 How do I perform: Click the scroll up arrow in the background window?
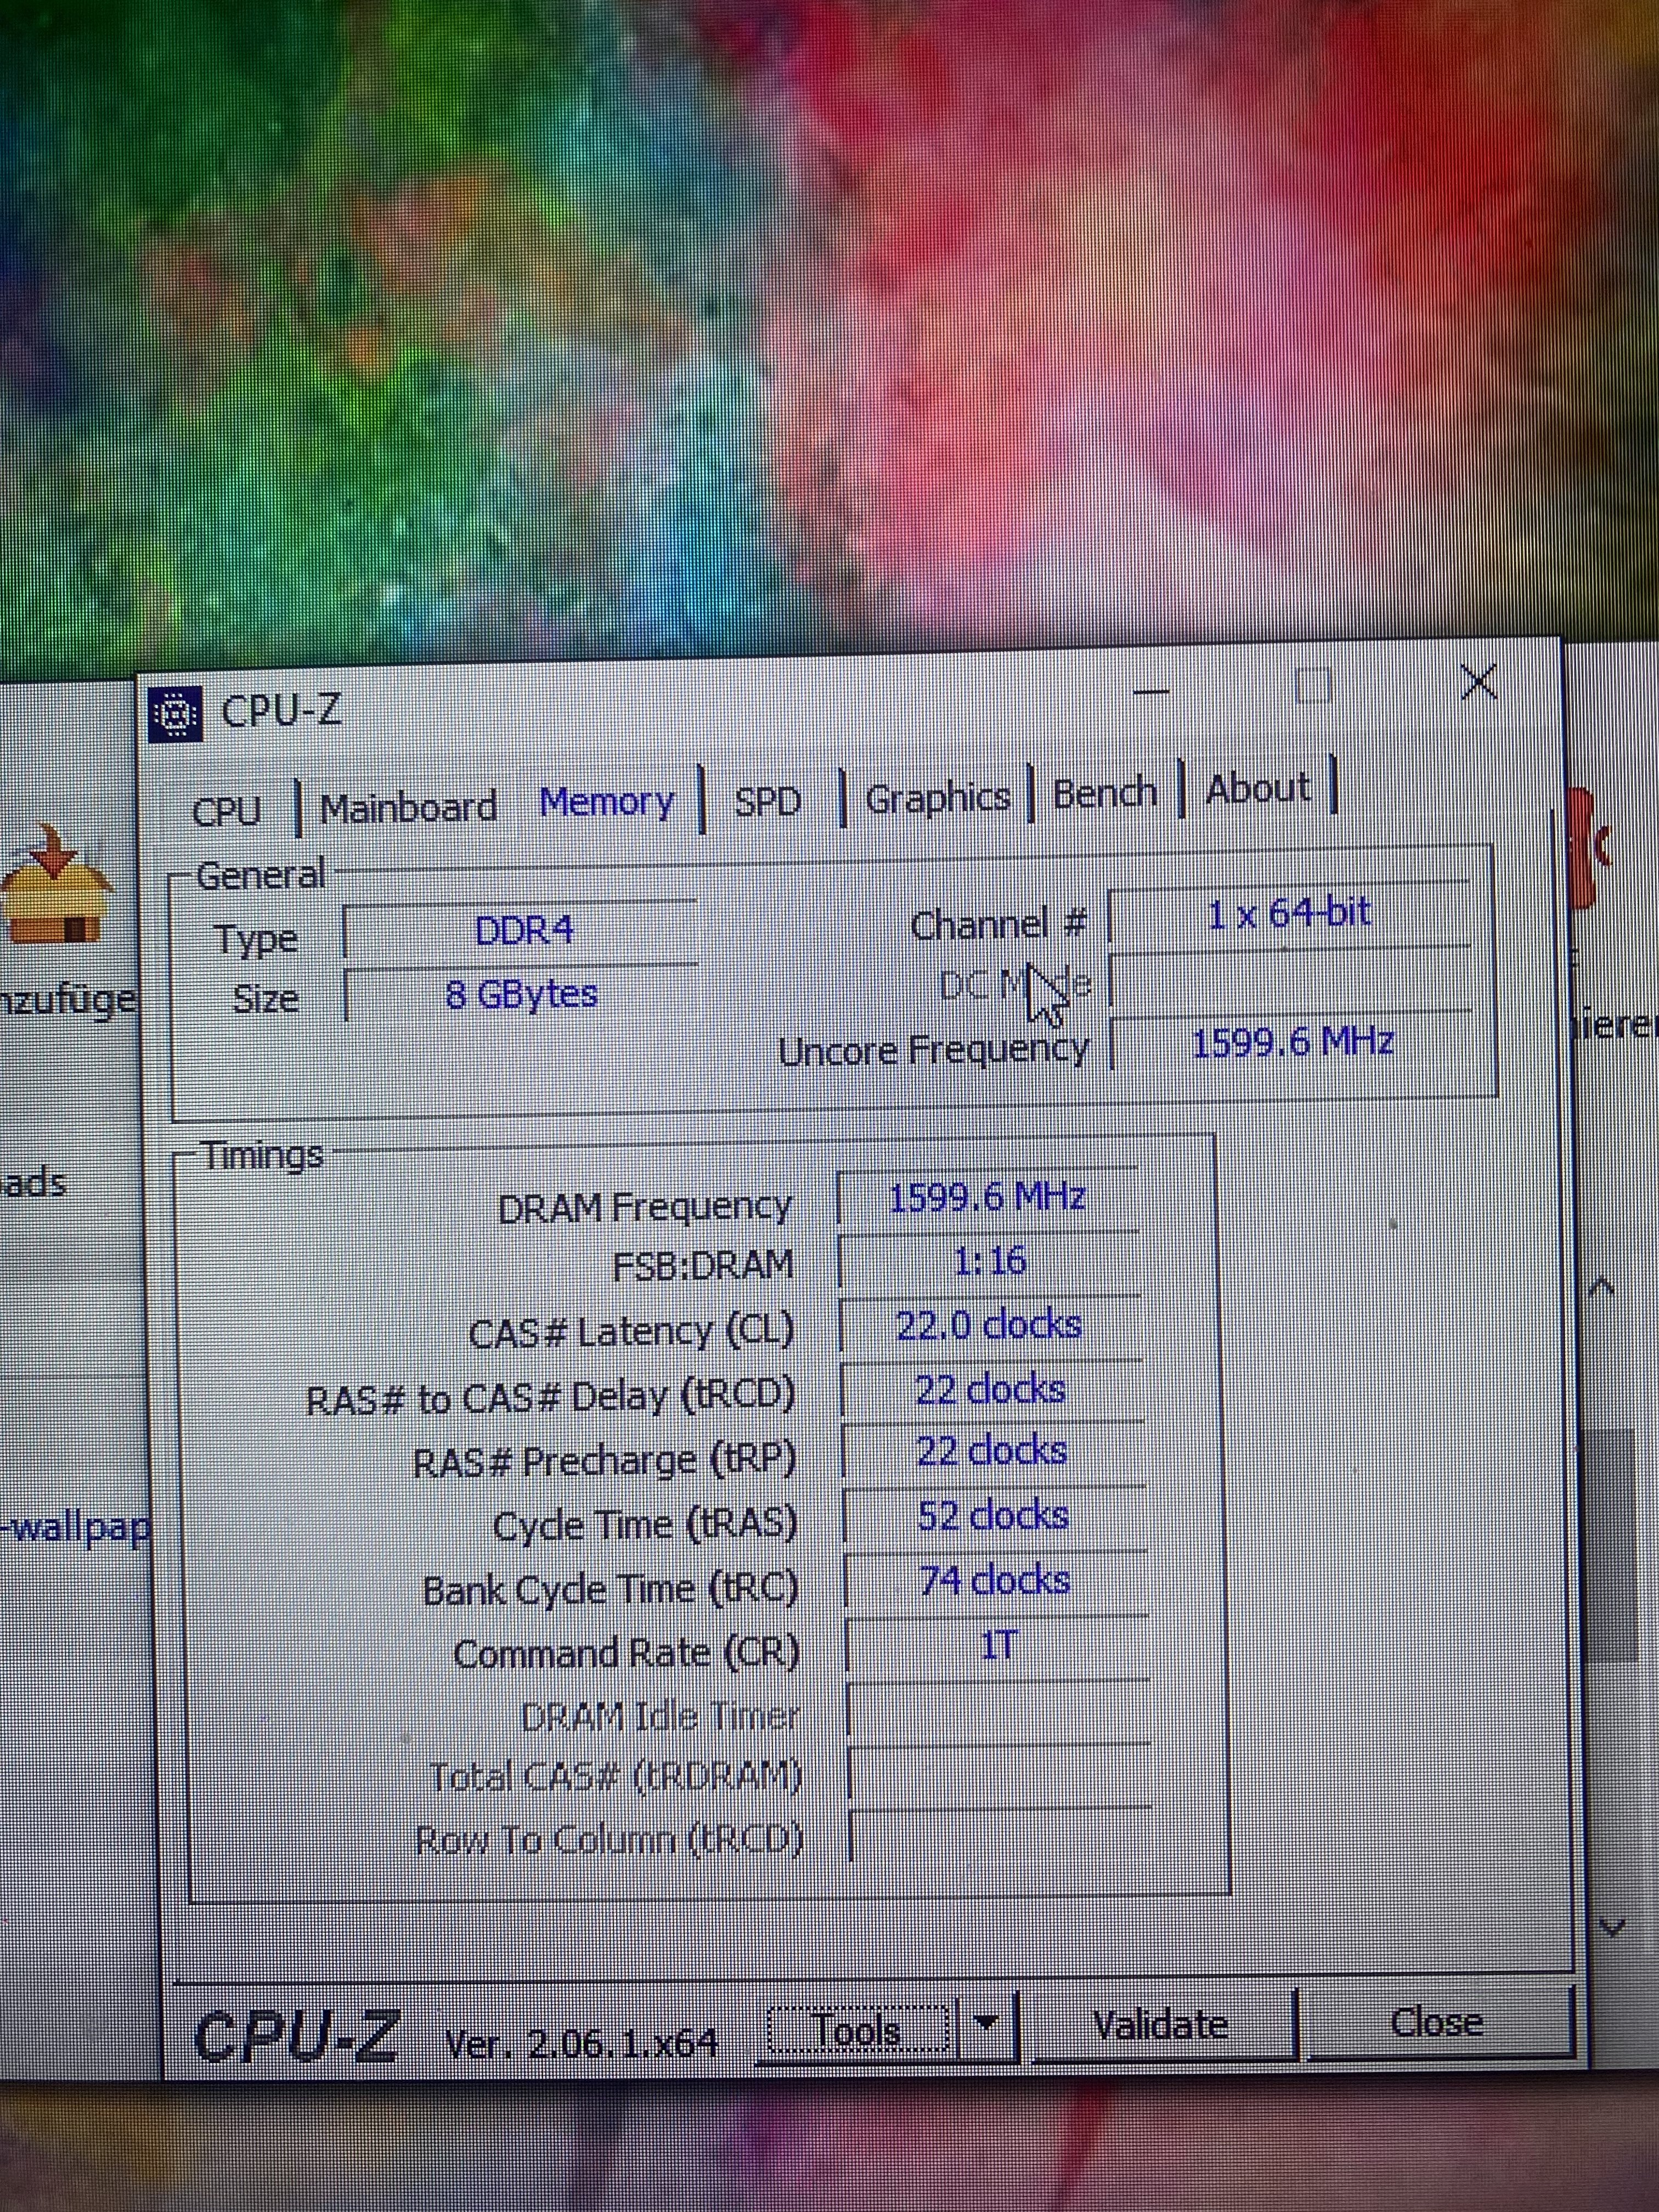[x=1601, y=1288]
